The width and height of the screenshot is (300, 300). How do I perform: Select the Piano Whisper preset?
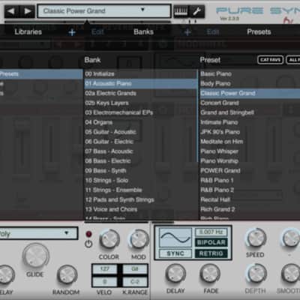point(250,151)
